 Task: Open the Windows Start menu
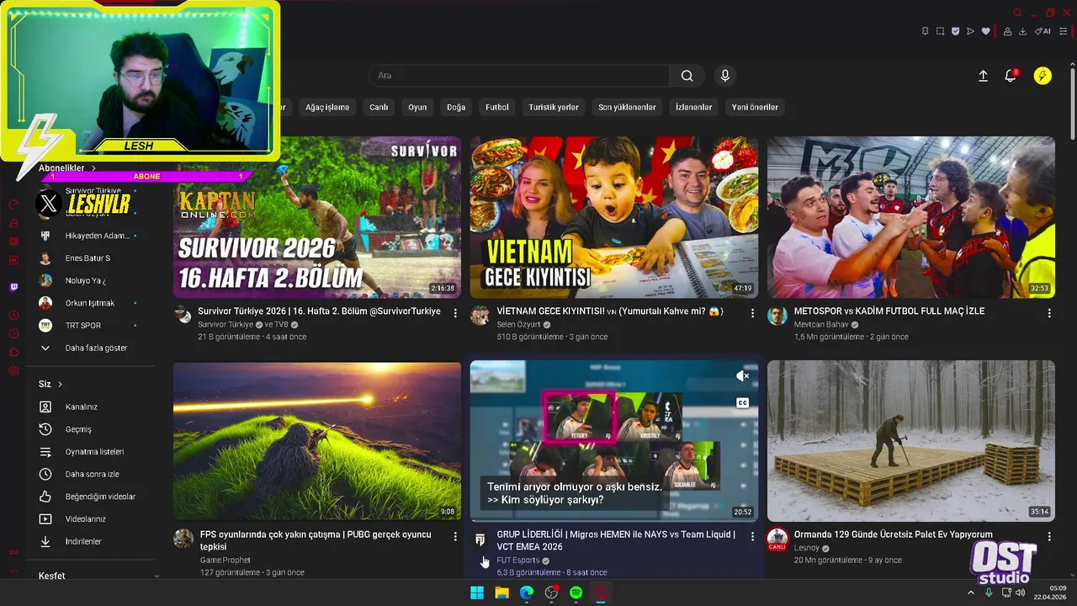[x=477, y=593]
